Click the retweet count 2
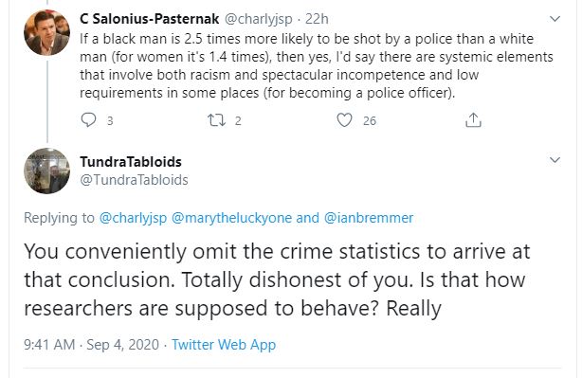 [x=238, y=121]
